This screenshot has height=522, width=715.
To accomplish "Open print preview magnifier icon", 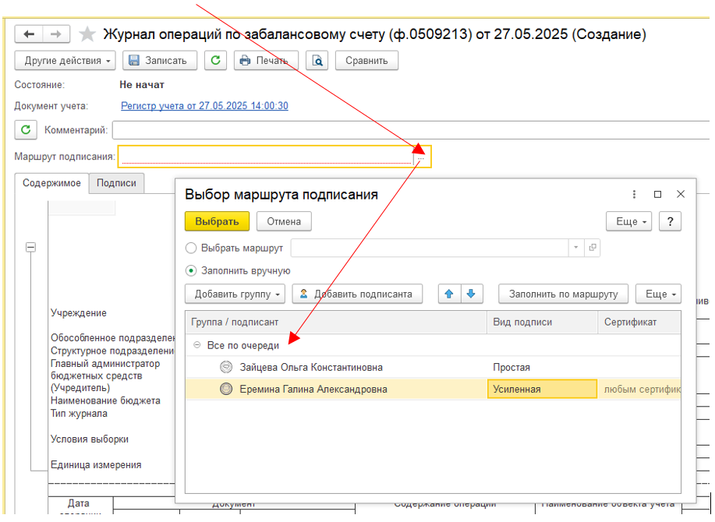I will click(x=317, y=61).
